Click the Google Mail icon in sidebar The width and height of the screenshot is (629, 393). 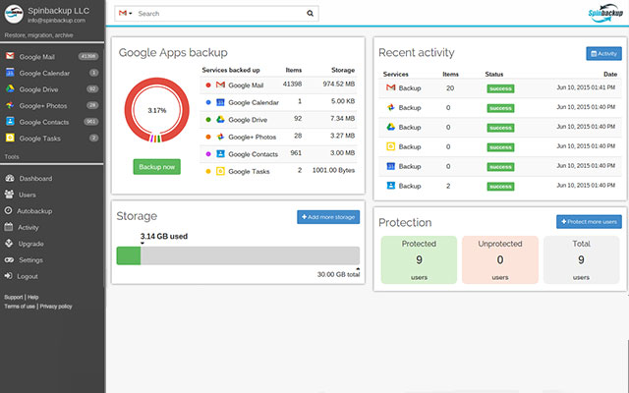[9, 57]
